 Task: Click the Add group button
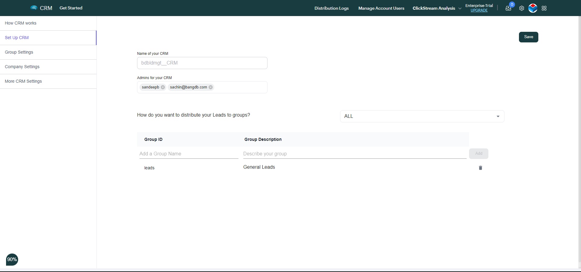(x=479, y=154)
